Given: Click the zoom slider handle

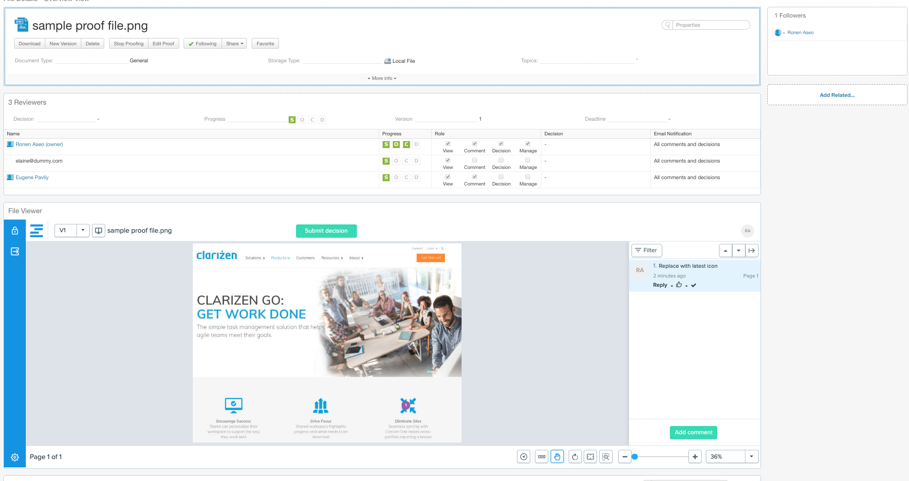Looking at the screenshot, I should [x=634, y=457].
